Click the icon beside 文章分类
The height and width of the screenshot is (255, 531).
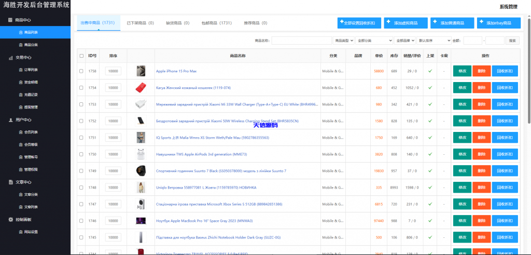[x=21, y=195]
